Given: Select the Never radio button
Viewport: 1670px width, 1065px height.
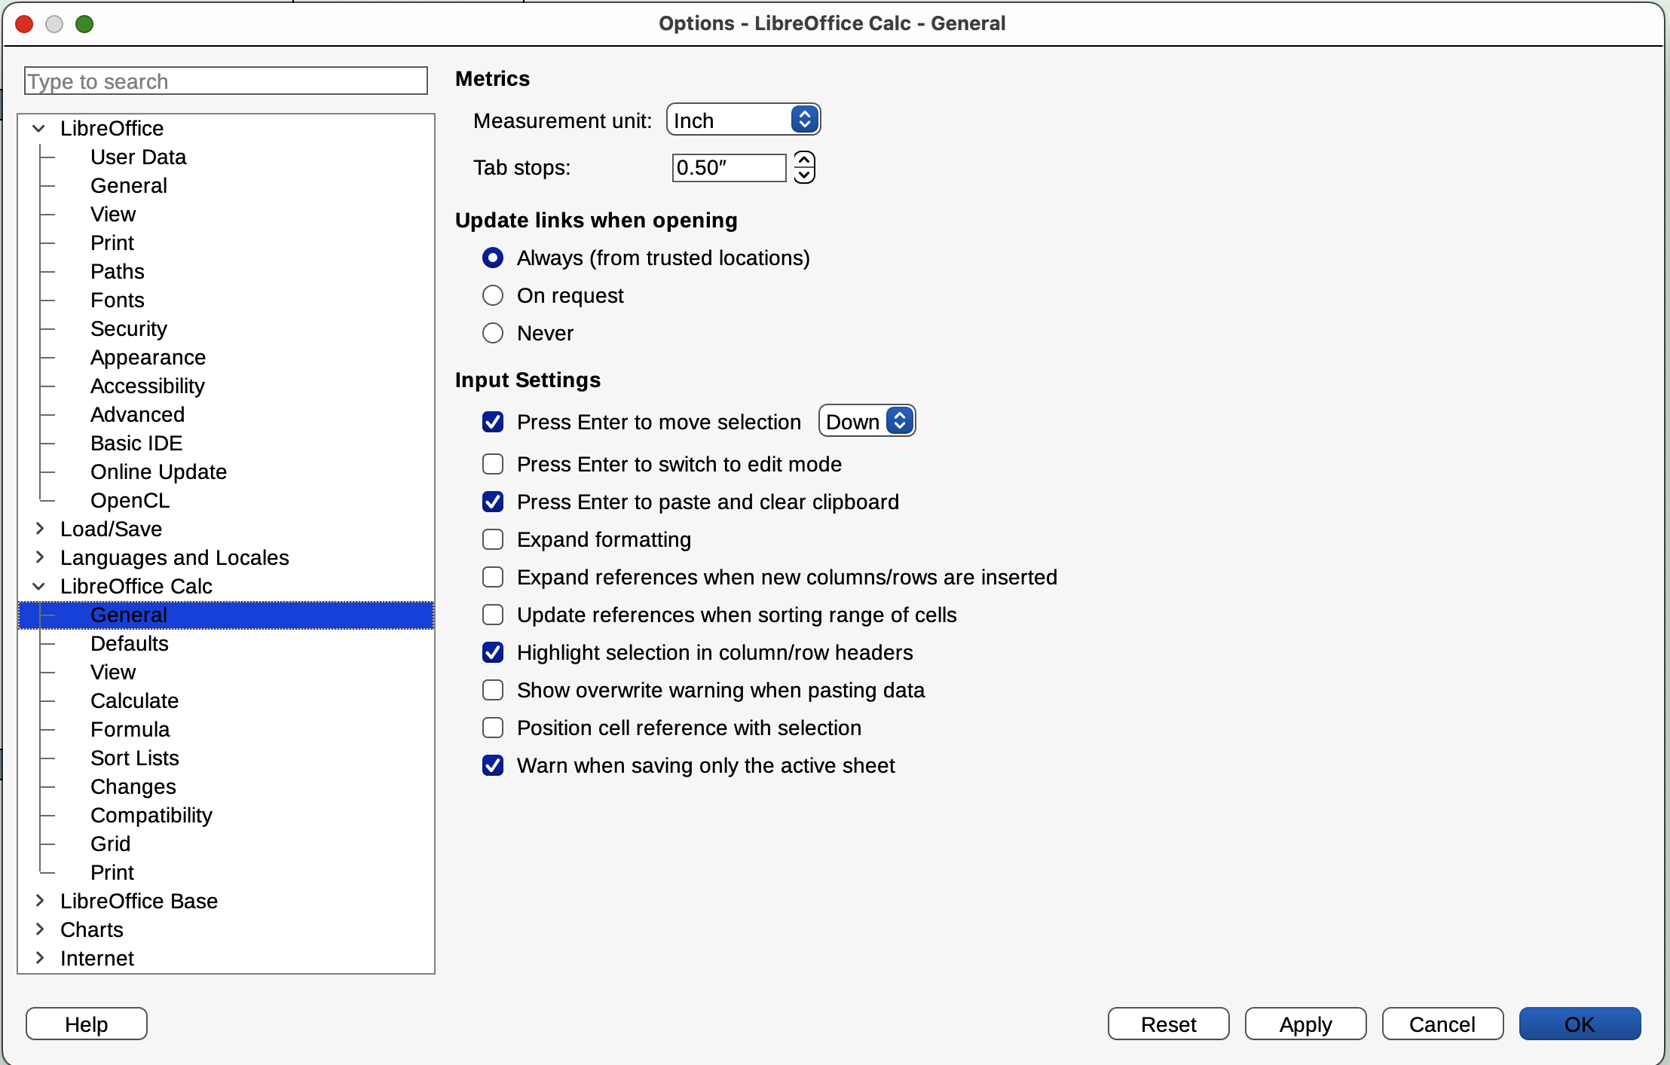Looking at the screenshot, I should point(493,333).
